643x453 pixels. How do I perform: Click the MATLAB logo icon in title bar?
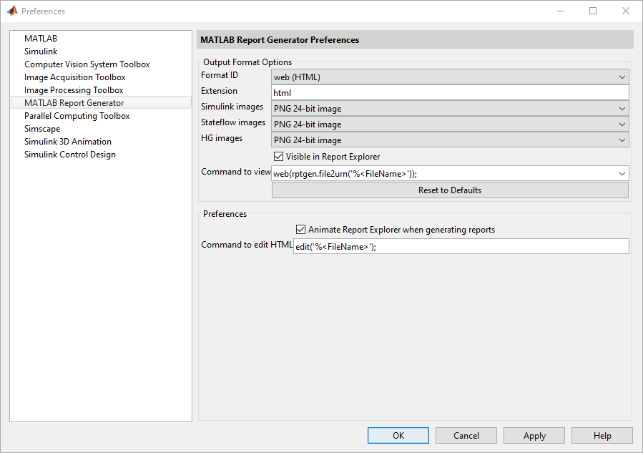coord(11,11)
